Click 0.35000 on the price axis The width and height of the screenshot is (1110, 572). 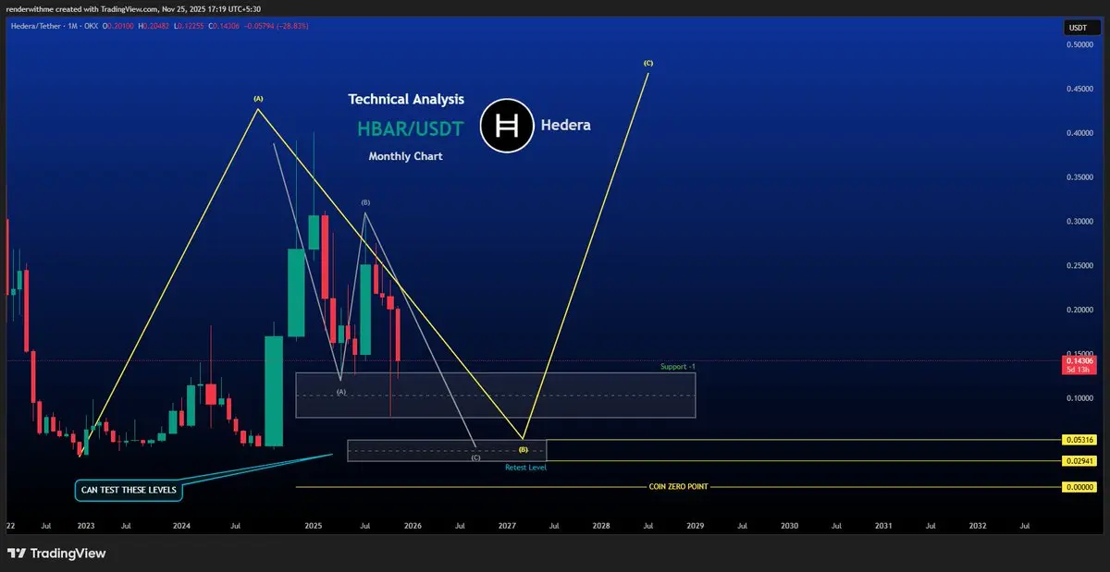(x=1078, y=177)
